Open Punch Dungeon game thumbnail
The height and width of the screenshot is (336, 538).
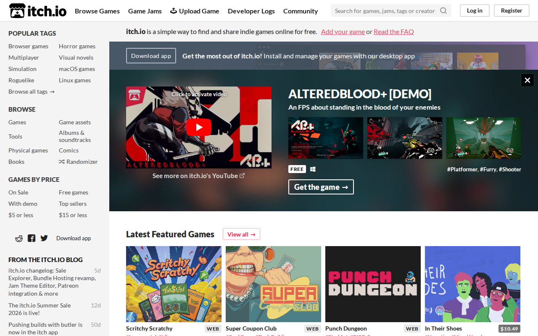point(373,284)
